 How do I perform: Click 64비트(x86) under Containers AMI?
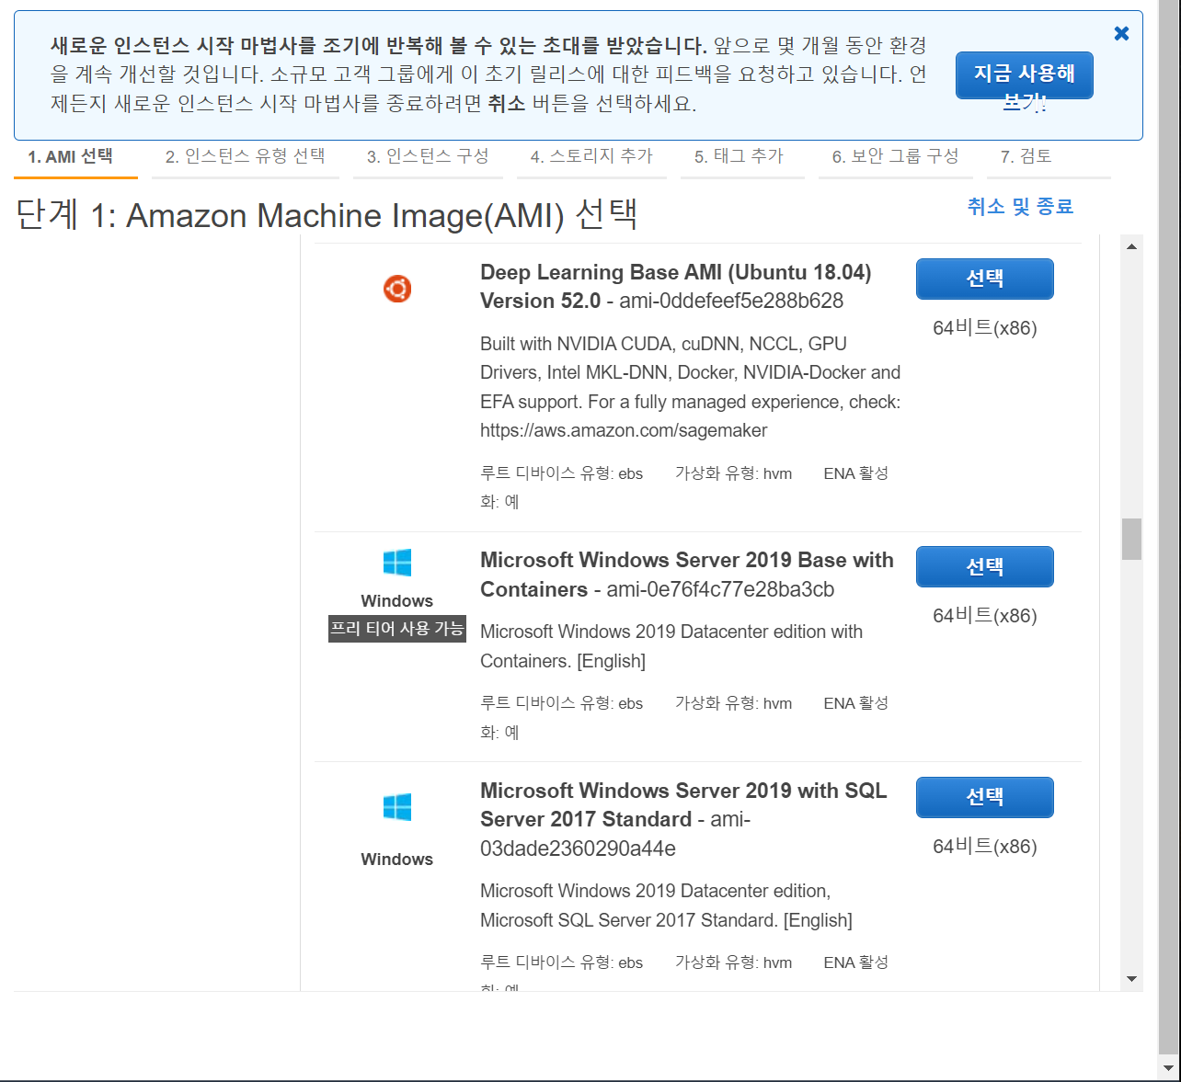pos(985,616)
